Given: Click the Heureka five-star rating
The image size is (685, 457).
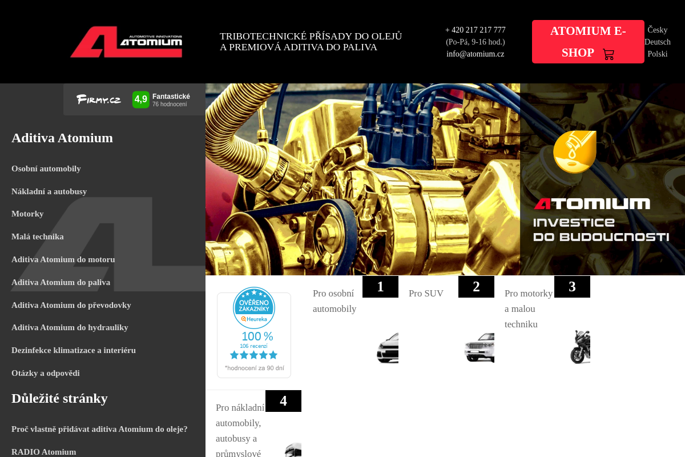Looking at the screenshot, I should coord(253,355).
